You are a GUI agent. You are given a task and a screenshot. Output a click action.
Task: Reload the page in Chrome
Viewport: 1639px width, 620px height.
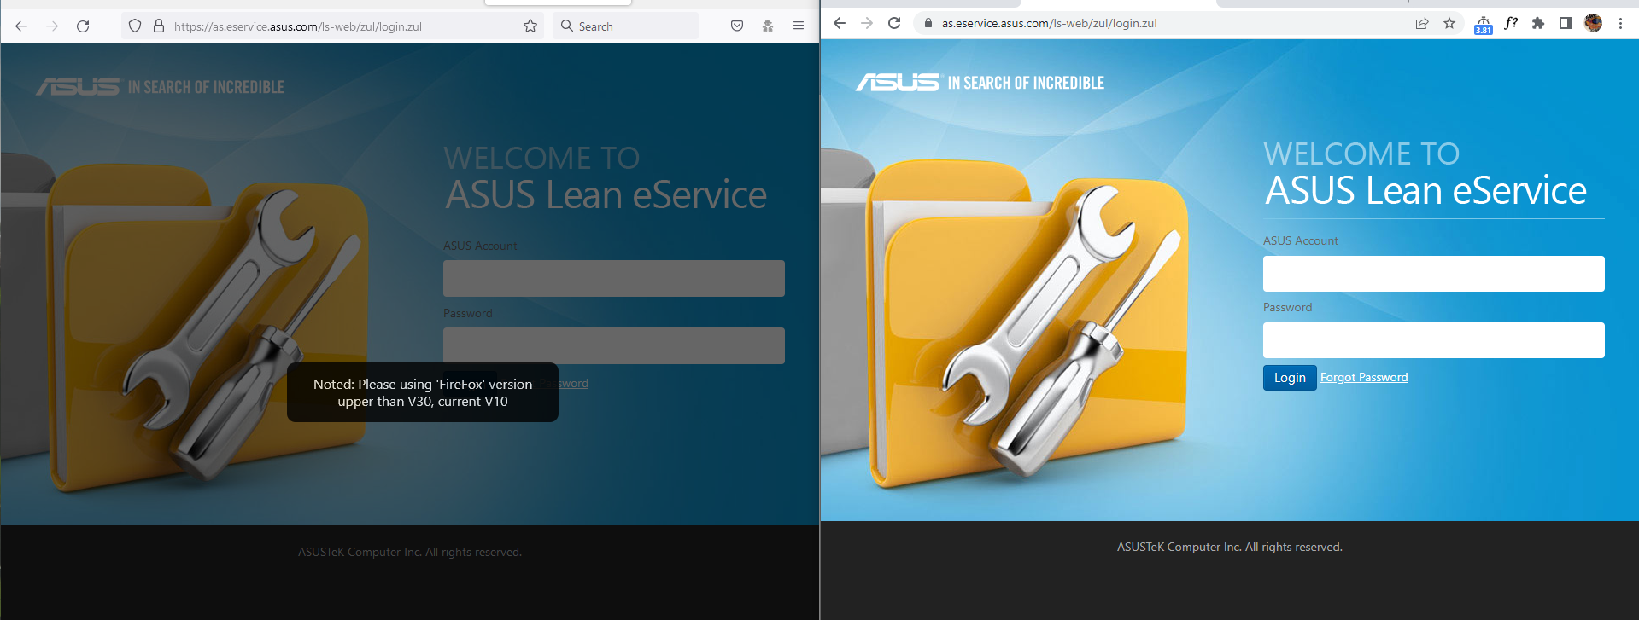(894, 23)
